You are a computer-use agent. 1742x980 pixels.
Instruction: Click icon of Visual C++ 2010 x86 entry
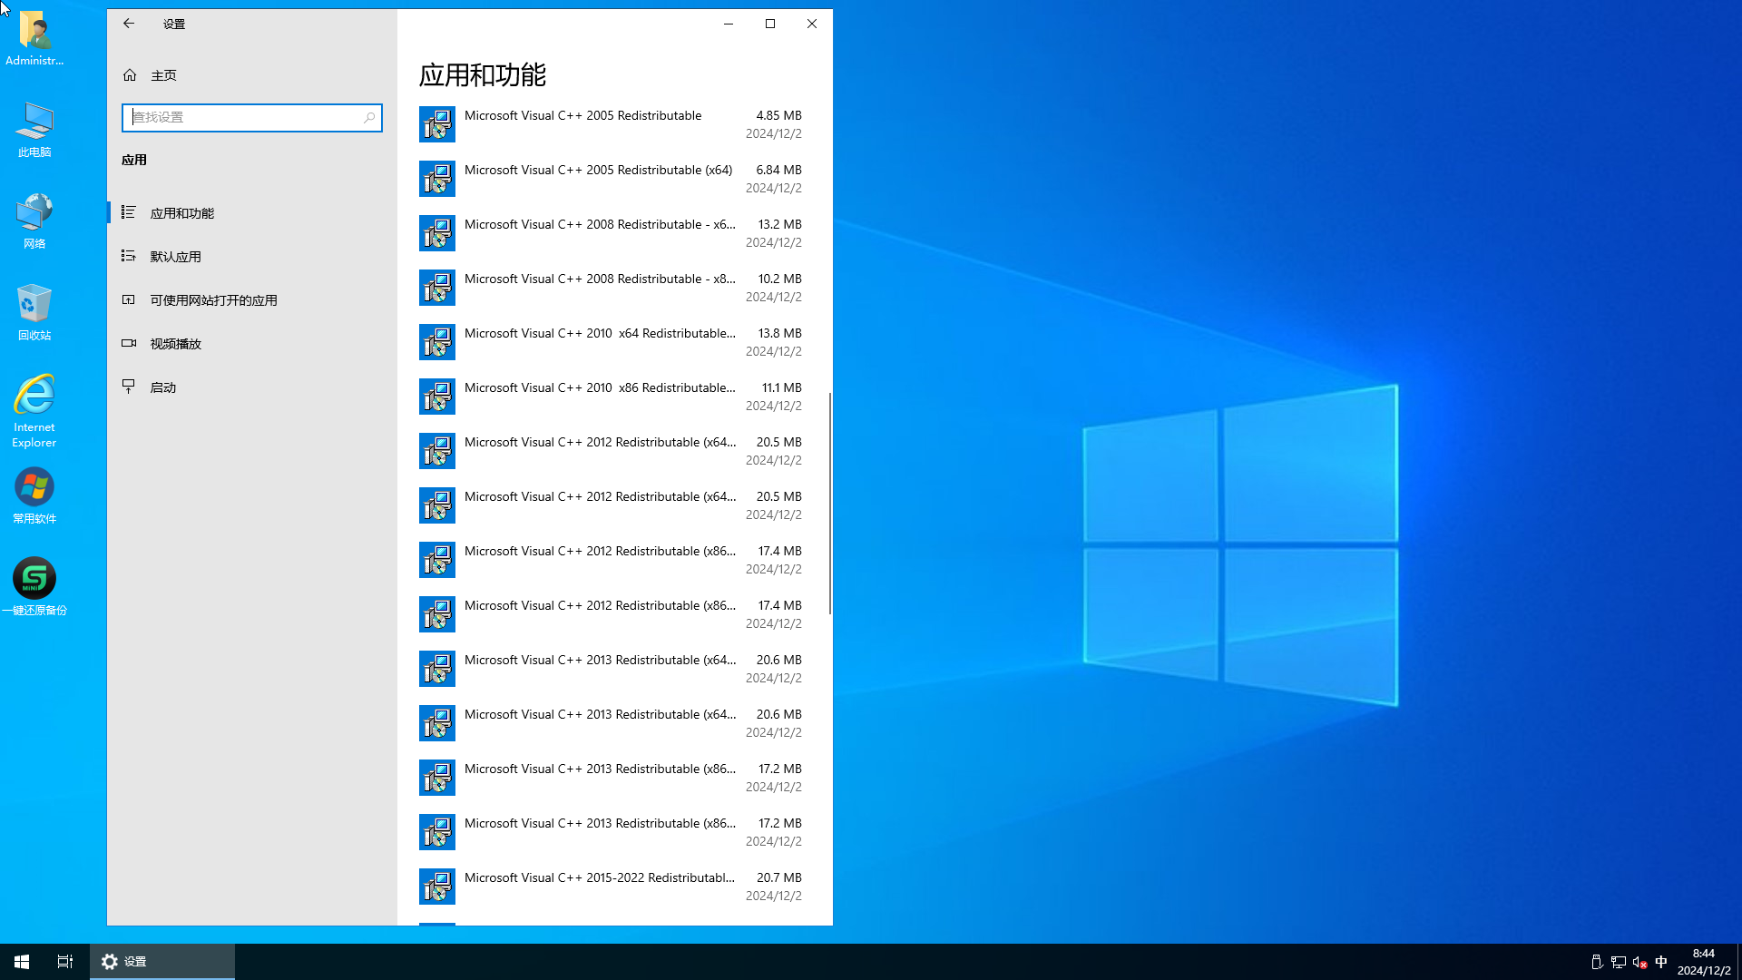coord(437,397)
